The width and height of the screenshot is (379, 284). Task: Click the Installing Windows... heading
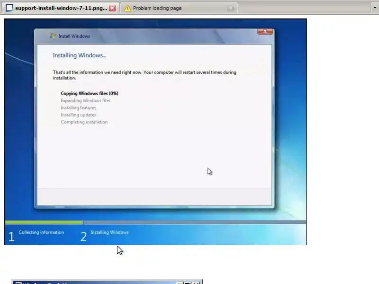click(x=80, y=55)
